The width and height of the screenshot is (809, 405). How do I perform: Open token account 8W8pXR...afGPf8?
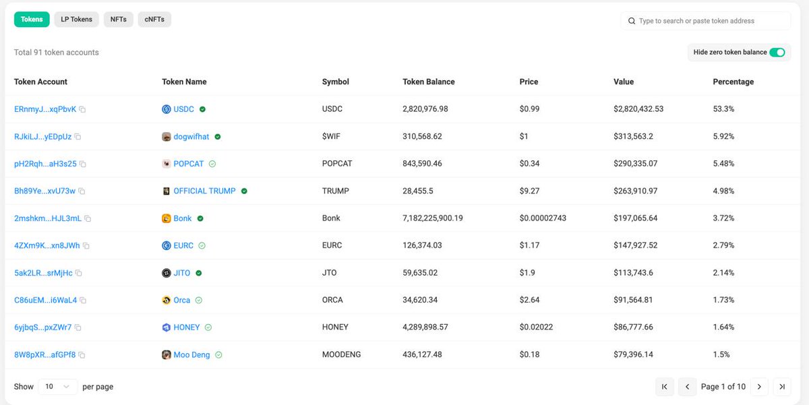click(45, 355)
